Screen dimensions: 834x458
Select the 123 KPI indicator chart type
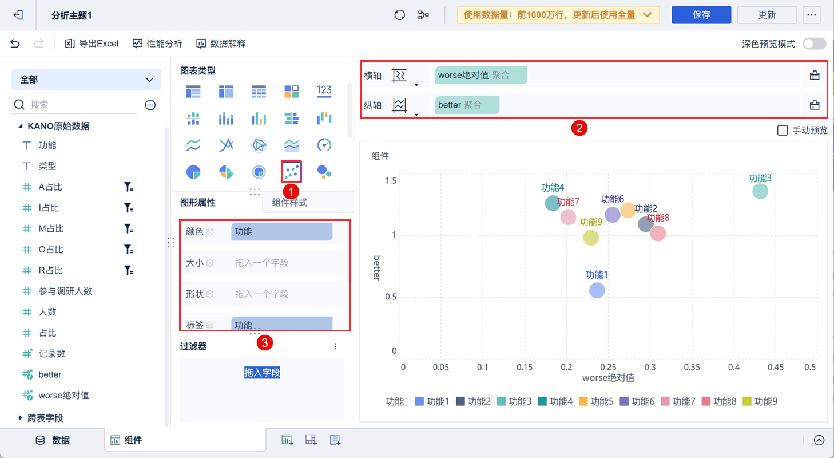coord(324,90)
